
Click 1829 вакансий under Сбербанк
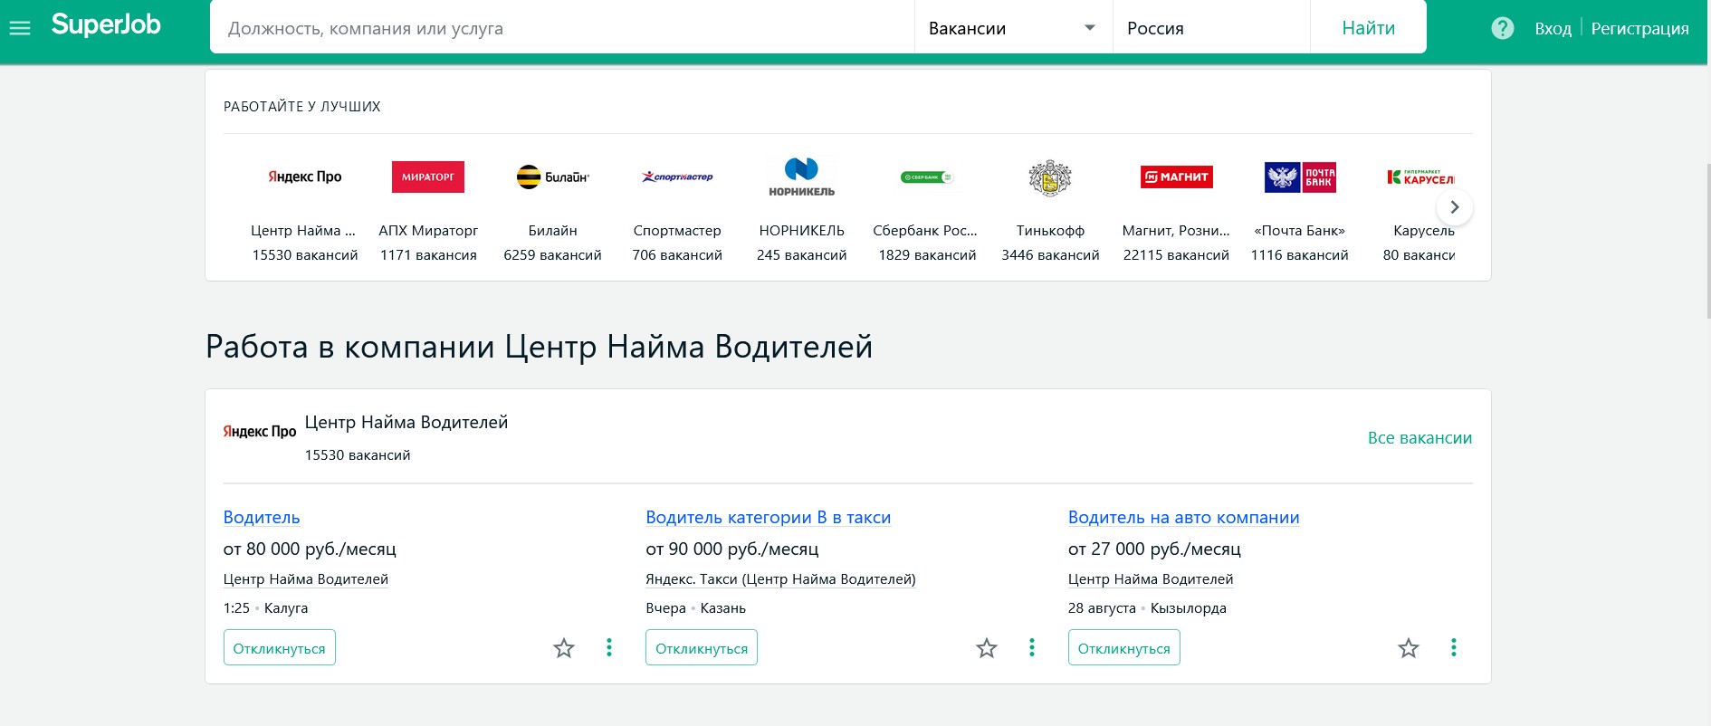(927, 255)
